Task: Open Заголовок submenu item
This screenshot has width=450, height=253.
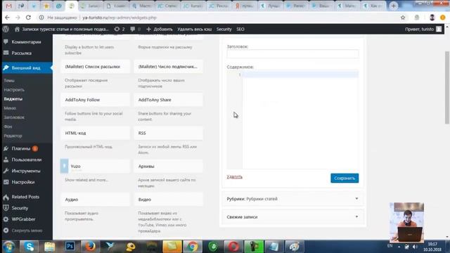Action: (14, 117)
